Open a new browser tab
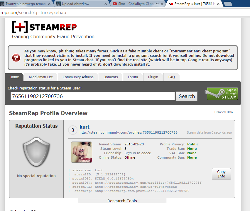The height and width of the screenshot is (211, 250). pyautogui.click(x=228, y=4)
